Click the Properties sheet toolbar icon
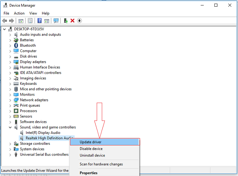 [30, 21]
